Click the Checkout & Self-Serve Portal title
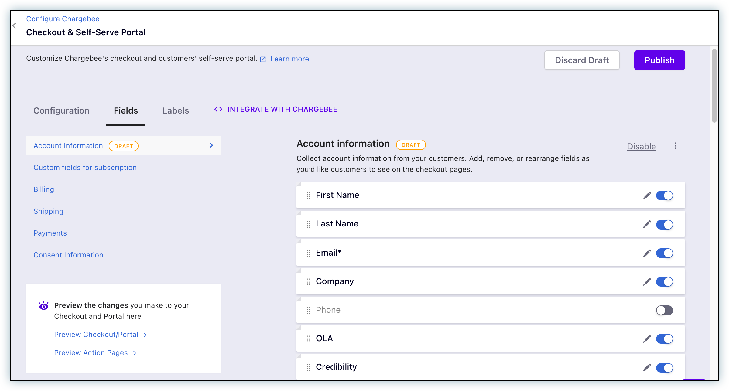This screenshot has height=391, width=729. point(86,32)
